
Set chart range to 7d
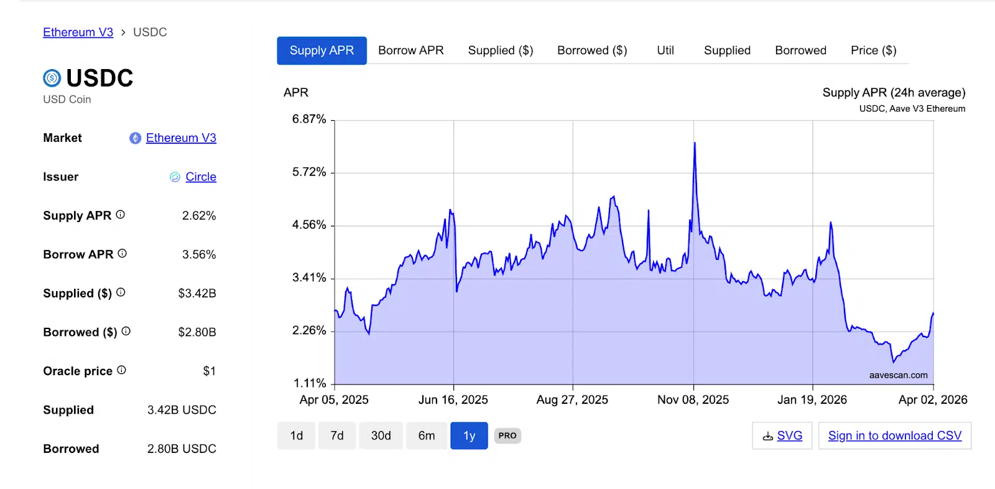(337, 435)
